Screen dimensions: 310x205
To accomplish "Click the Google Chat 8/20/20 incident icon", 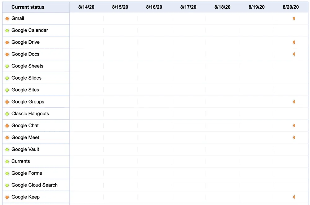I will point(294,126).
